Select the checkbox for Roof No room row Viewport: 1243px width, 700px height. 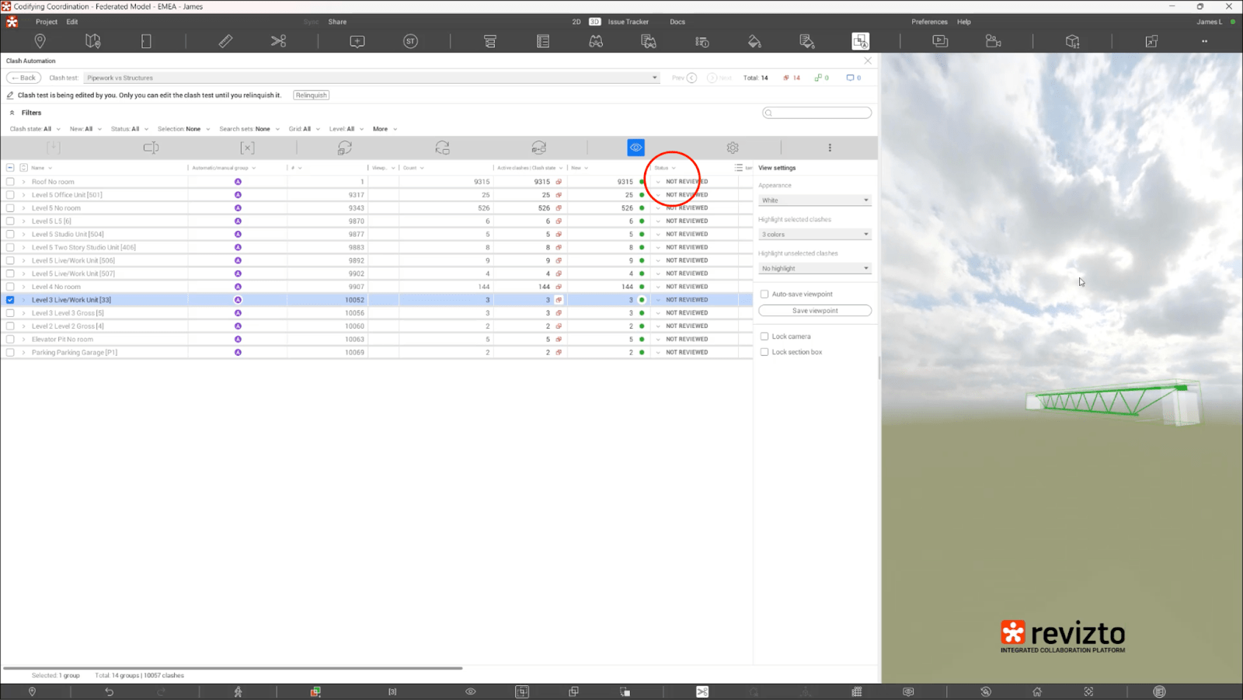(10, 181)
